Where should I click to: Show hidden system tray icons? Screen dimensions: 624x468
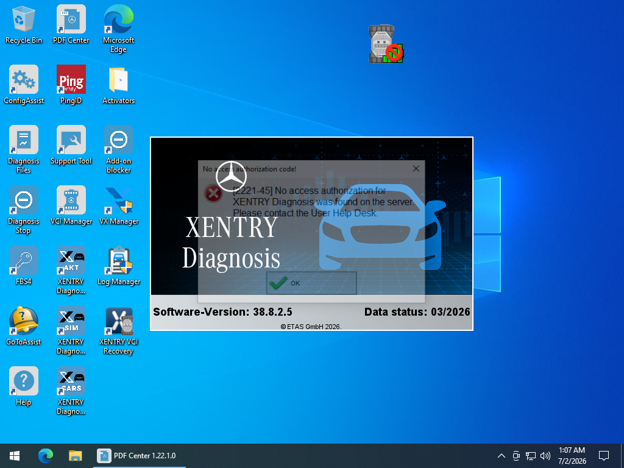(502, 456)
